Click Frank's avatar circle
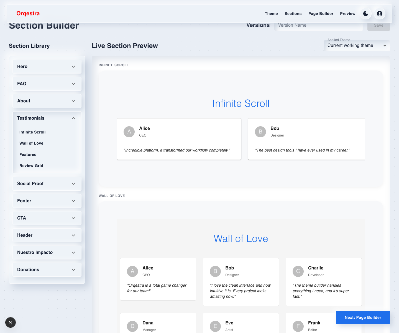Image resolution: width=399 pixels, height=333 pixels. pyautogui.click(x=298, y=326)
